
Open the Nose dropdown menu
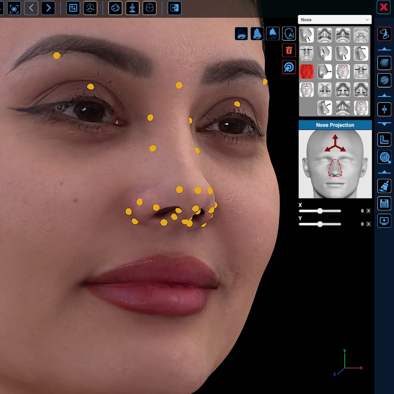[335, 19]
